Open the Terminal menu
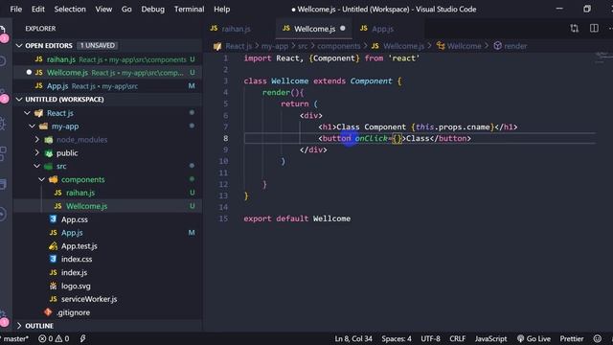Screen dimensions: 613x345 coord(189,9)
